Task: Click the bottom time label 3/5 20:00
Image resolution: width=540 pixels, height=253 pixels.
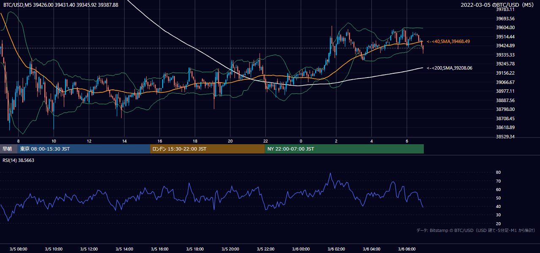Action: point(230,249)
